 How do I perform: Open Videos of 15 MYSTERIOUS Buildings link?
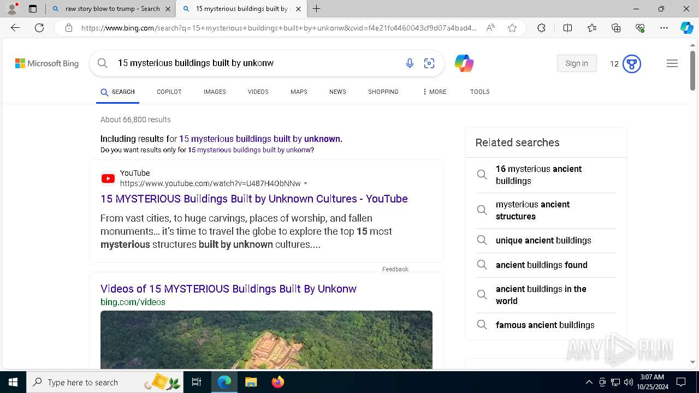pyautogui.click(x=228, y=289)
